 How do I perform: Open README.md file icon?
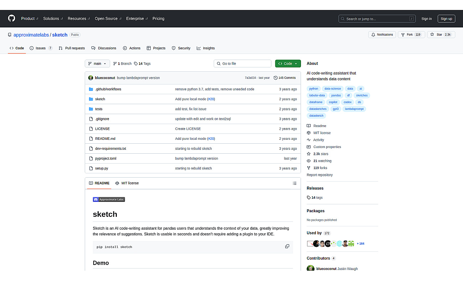point(91,139)
